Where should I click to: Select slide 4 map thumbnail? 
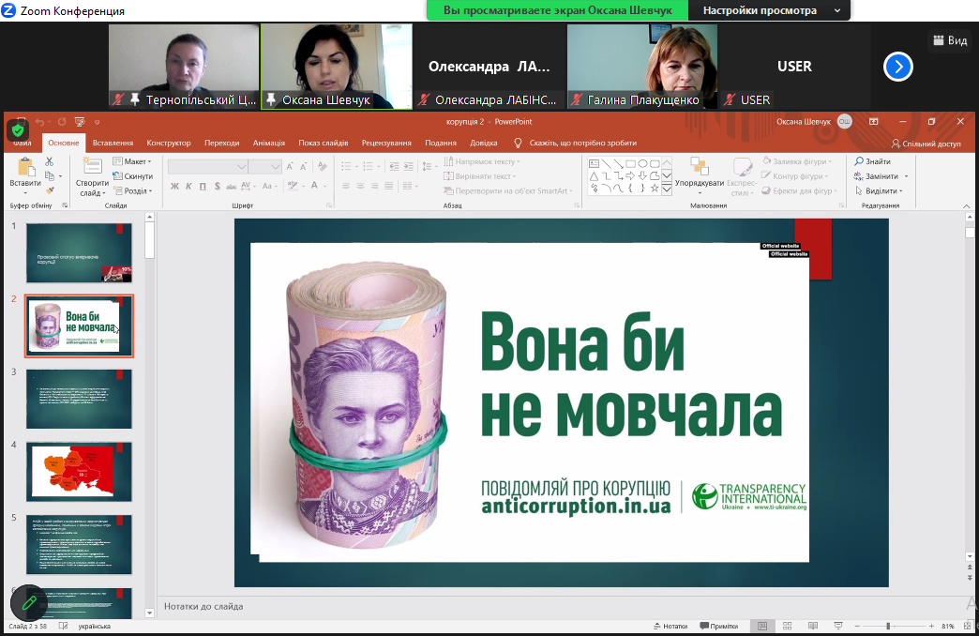[x=79, y=472]
